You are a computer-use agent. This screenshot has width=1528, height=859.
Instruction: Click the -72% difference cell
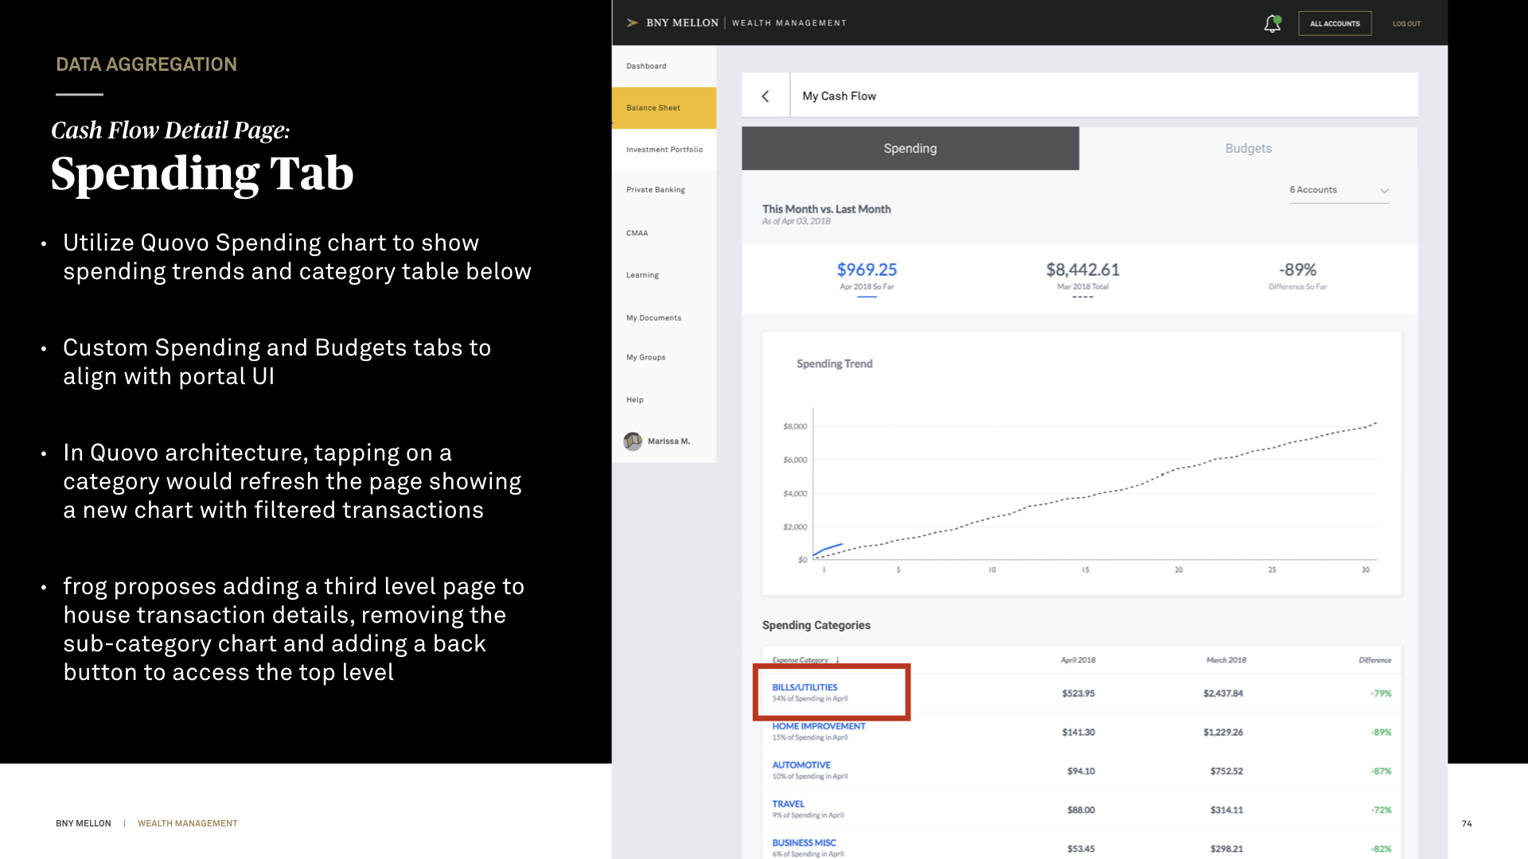coord(1381,810)
